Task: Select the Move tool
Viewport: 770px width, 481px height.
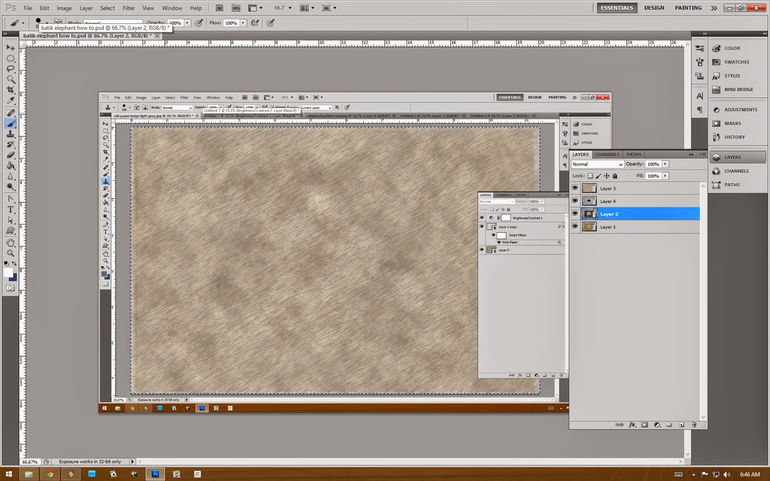Action: 10,48
